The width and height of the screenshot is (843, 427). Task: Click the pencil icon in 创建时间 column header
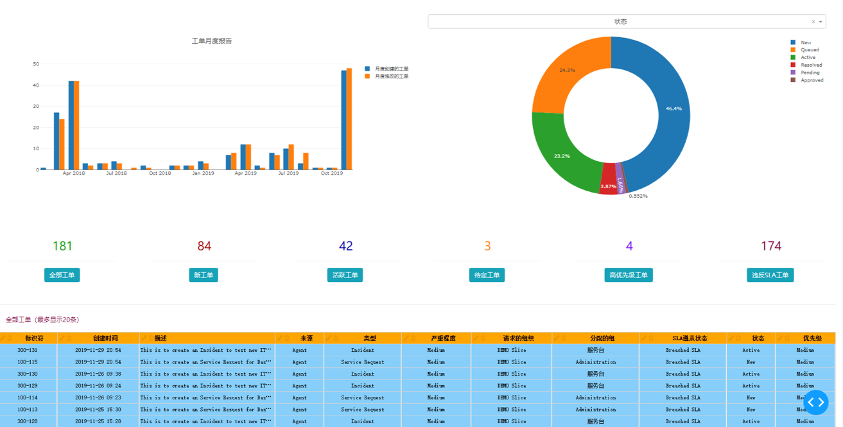61,338
